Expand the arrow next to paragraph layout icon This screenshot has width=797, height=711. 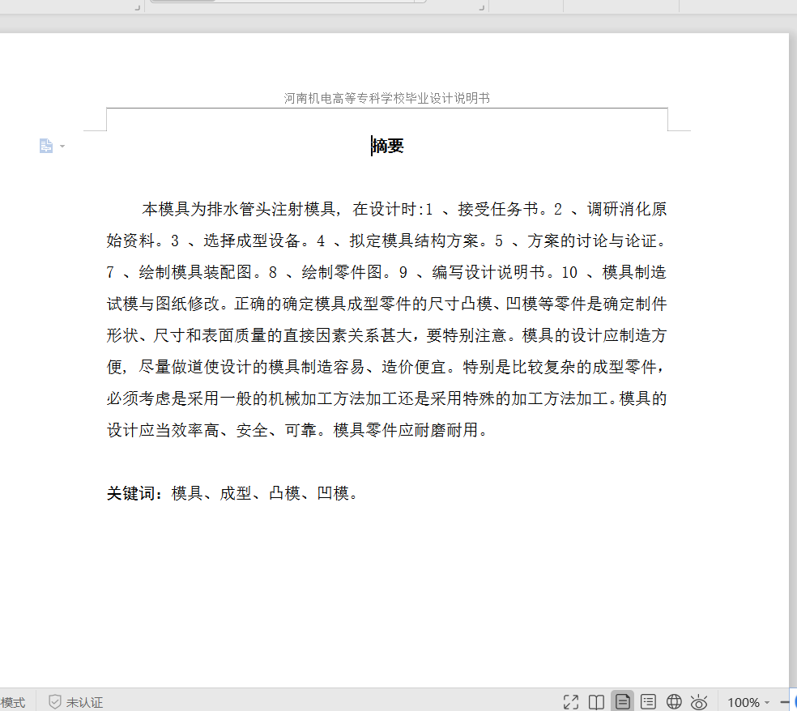pos(62,147)
